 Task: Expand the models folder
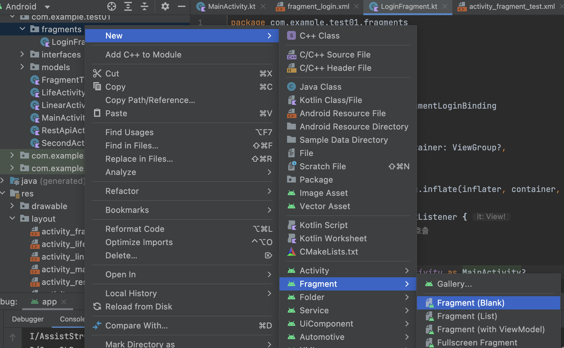[x=22, y=67]
